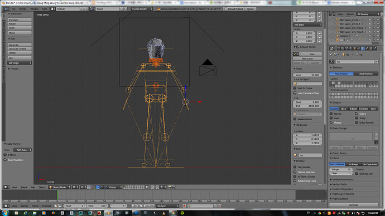Click the Duplicate Linked button

(20, 49)
